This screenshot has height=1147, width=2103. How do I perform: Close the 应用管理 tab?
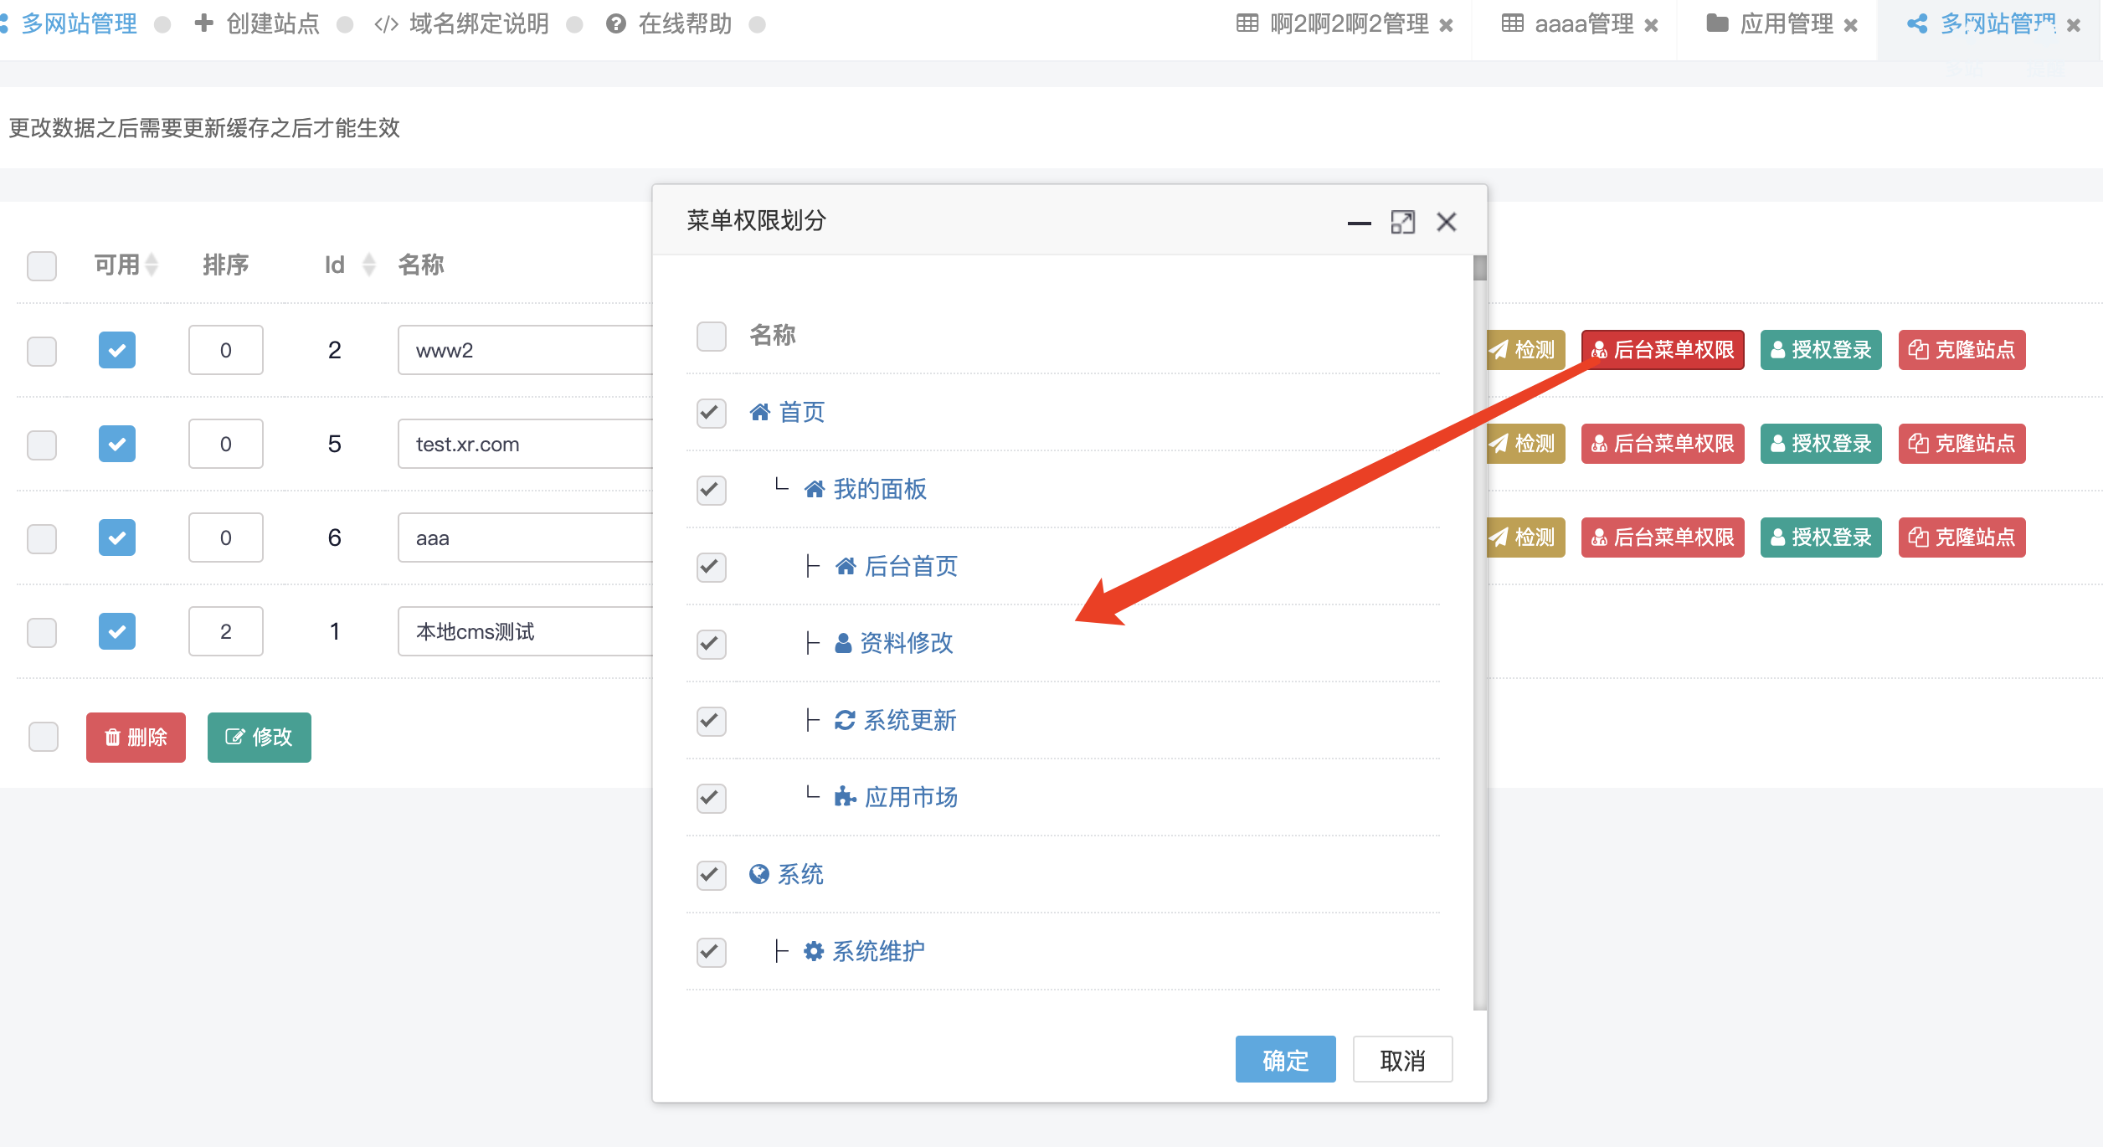(x=1851, y=25)
